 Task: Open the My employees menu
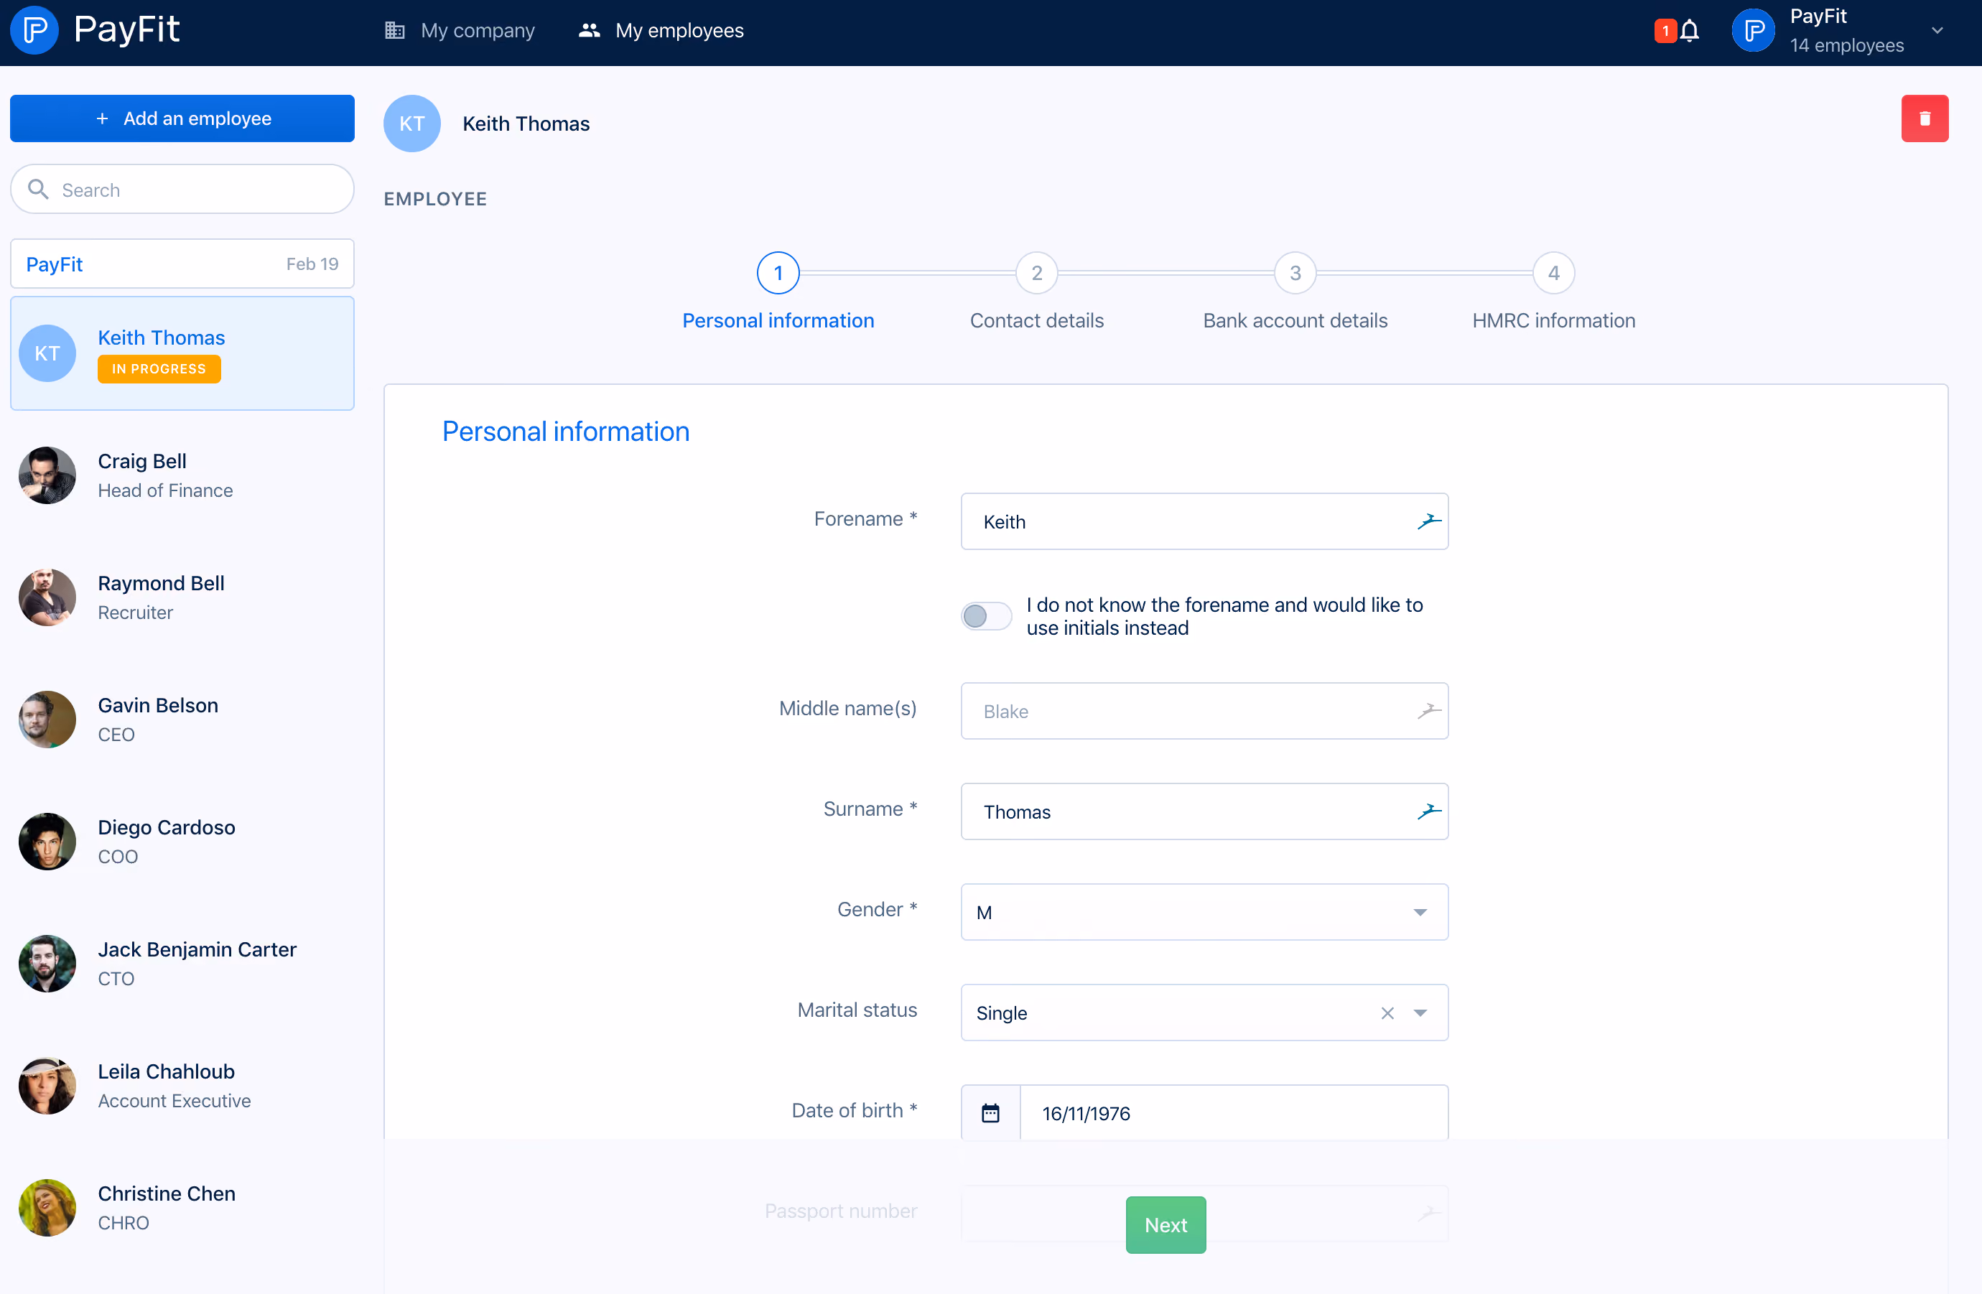pyautogui.click(x=661, y=31)
